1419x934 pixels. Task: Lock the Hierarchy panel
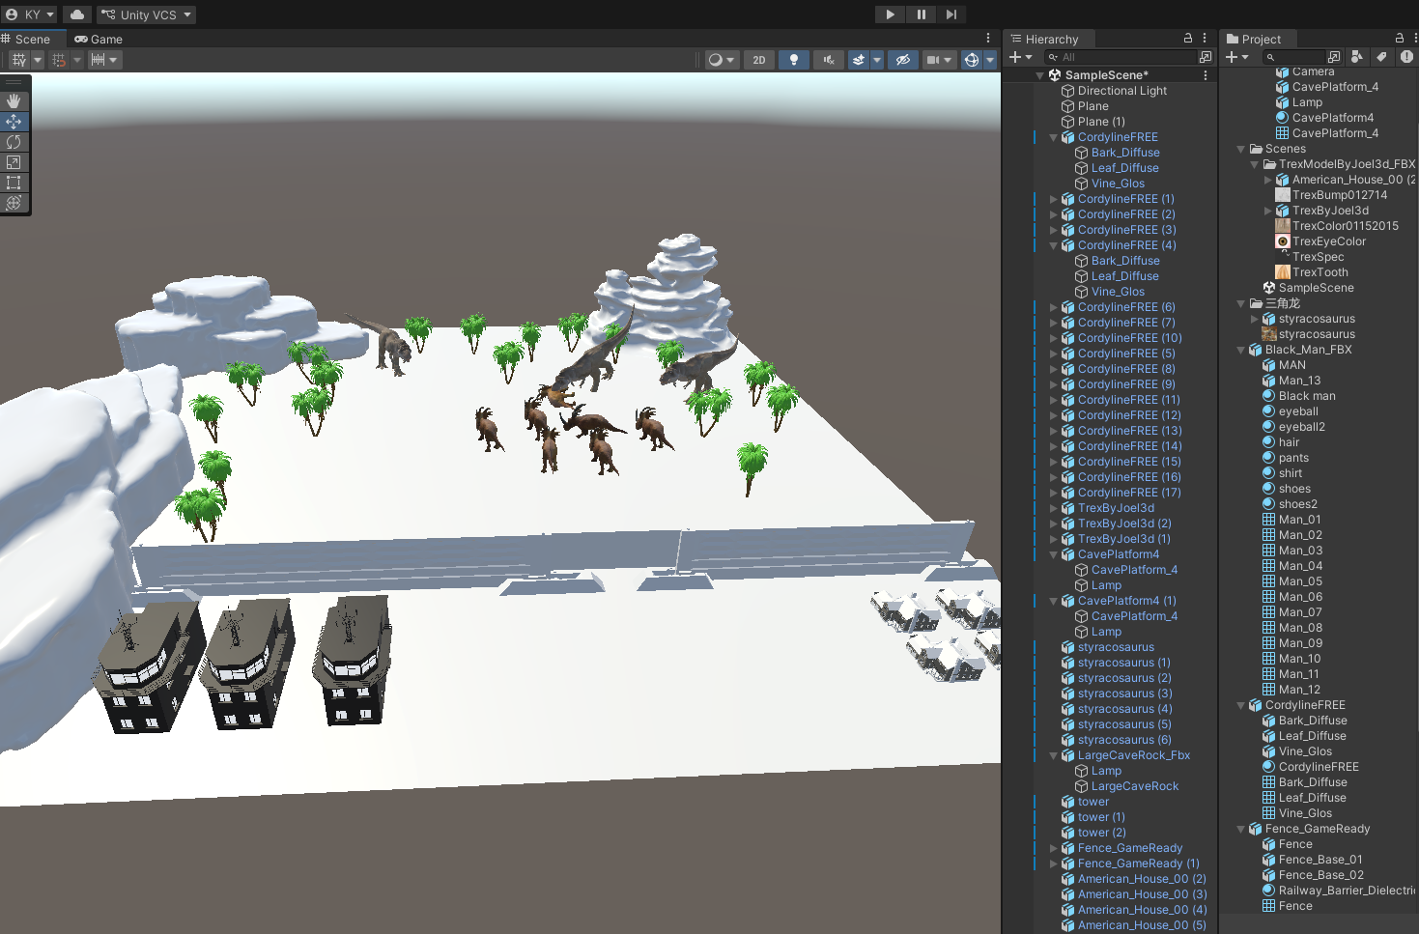1188,39
